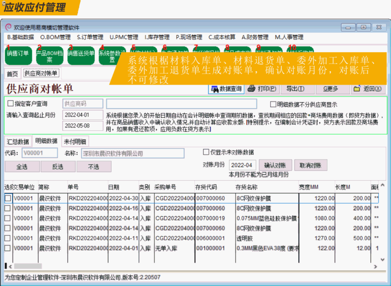Select all rows with 全选
The height and width of the screenshot is (286, 391).
click(22, 167)
